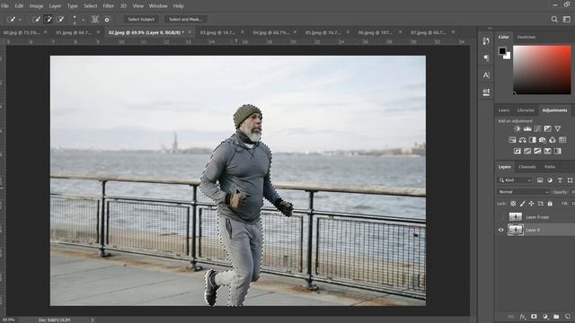Open the bottom collapsed panel icon below Character
The width and height of the screenshot is (575, 323).
[x=486, y=92]
